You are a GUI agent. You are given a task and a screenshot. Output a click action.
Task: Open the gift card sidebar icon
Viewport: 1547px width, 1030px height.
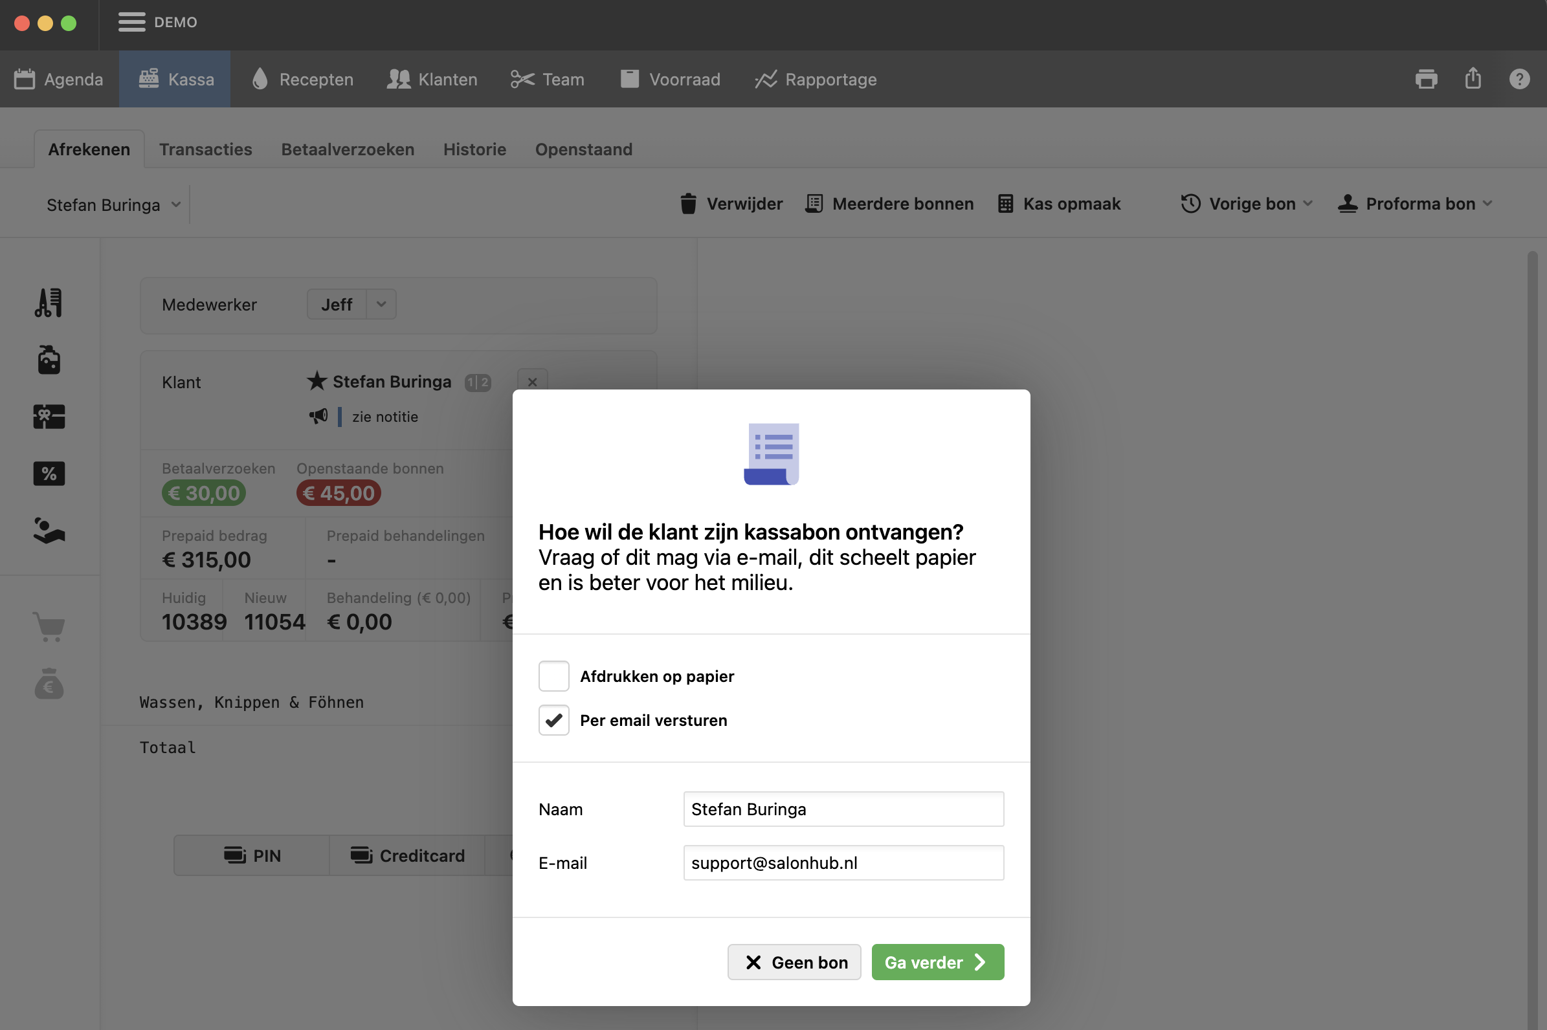pyautogui.click(x=49, y=417)
